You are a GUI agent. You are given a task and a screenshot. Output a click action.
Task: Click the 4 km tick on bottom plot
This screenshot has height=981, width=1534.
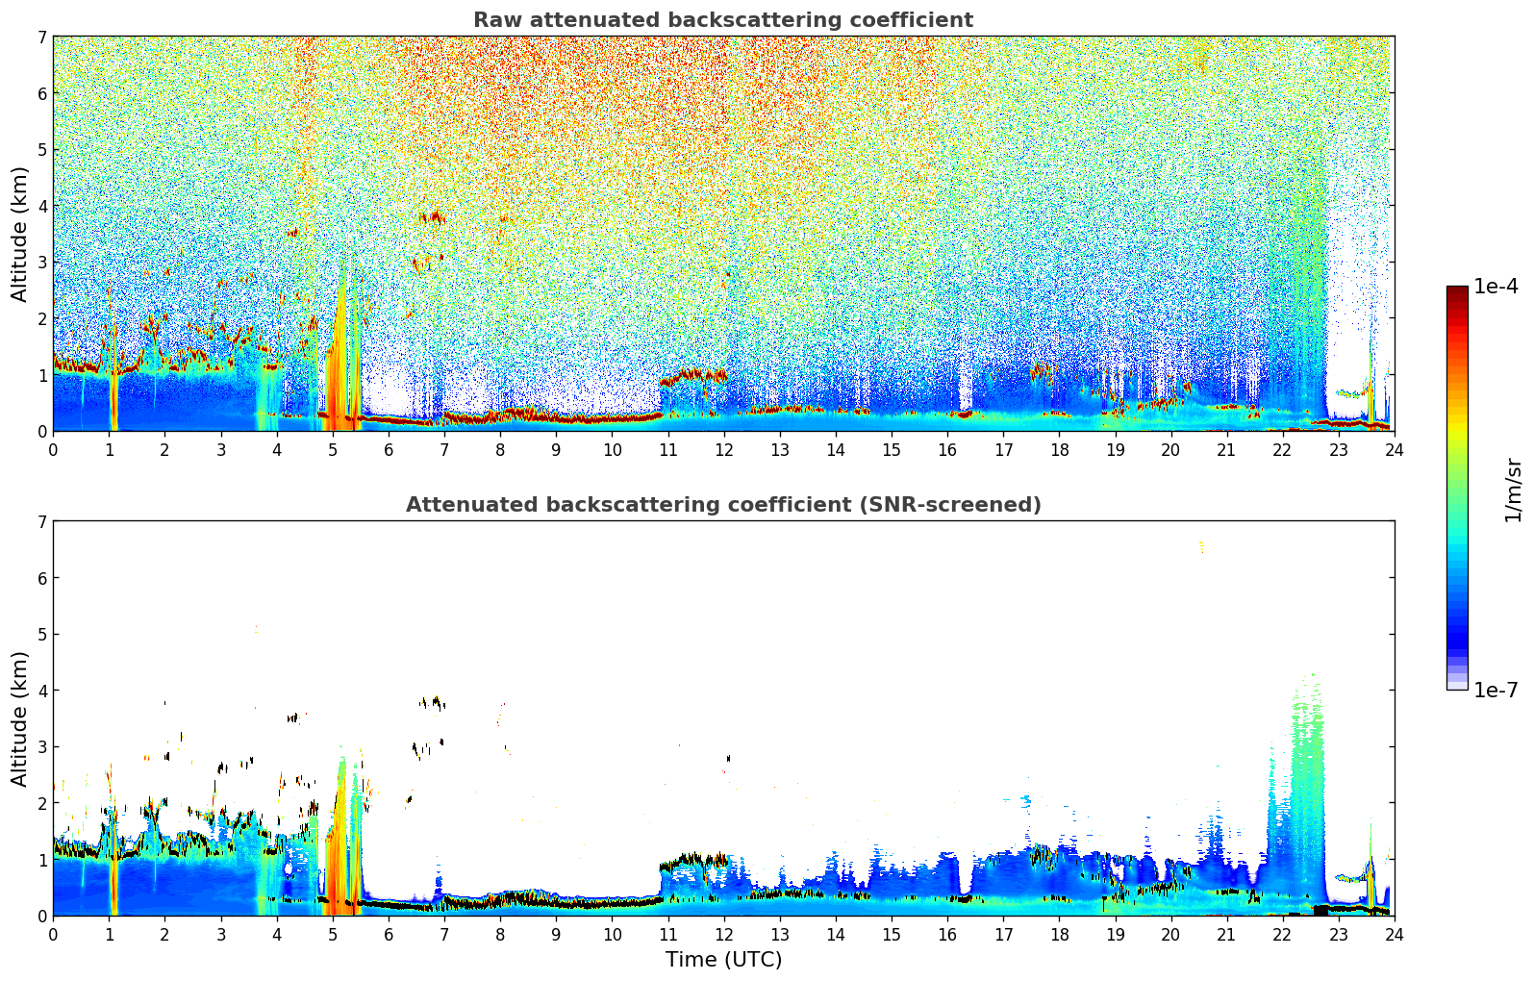click(x=41, y=691)
